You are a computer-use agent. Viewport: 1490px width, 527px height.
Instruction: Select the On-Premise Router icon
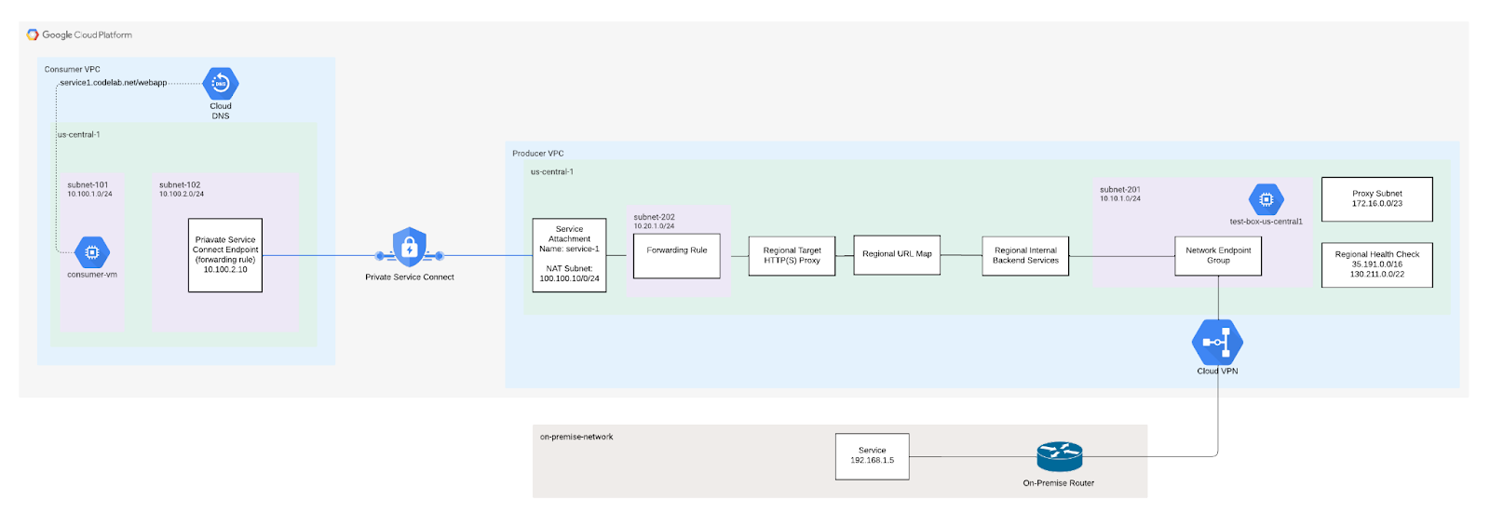pyautogui.click(x=1059, y=456)
